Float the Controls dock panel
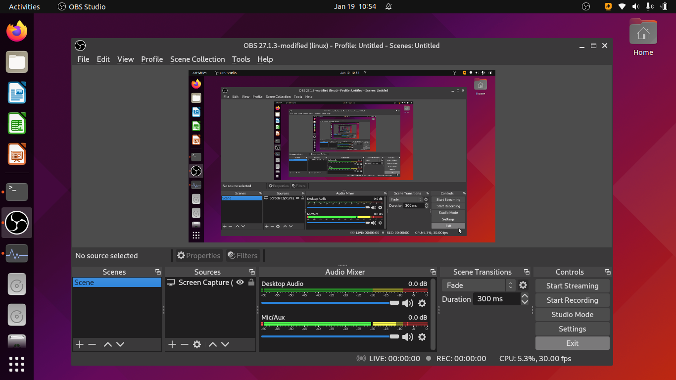 (x=608, y=272)
